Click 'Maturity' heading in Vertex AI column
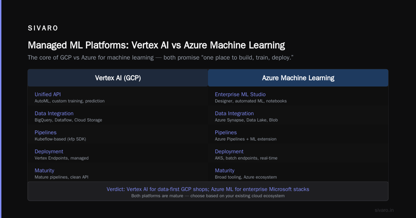 pyautogui.click(x=44, y=171)
